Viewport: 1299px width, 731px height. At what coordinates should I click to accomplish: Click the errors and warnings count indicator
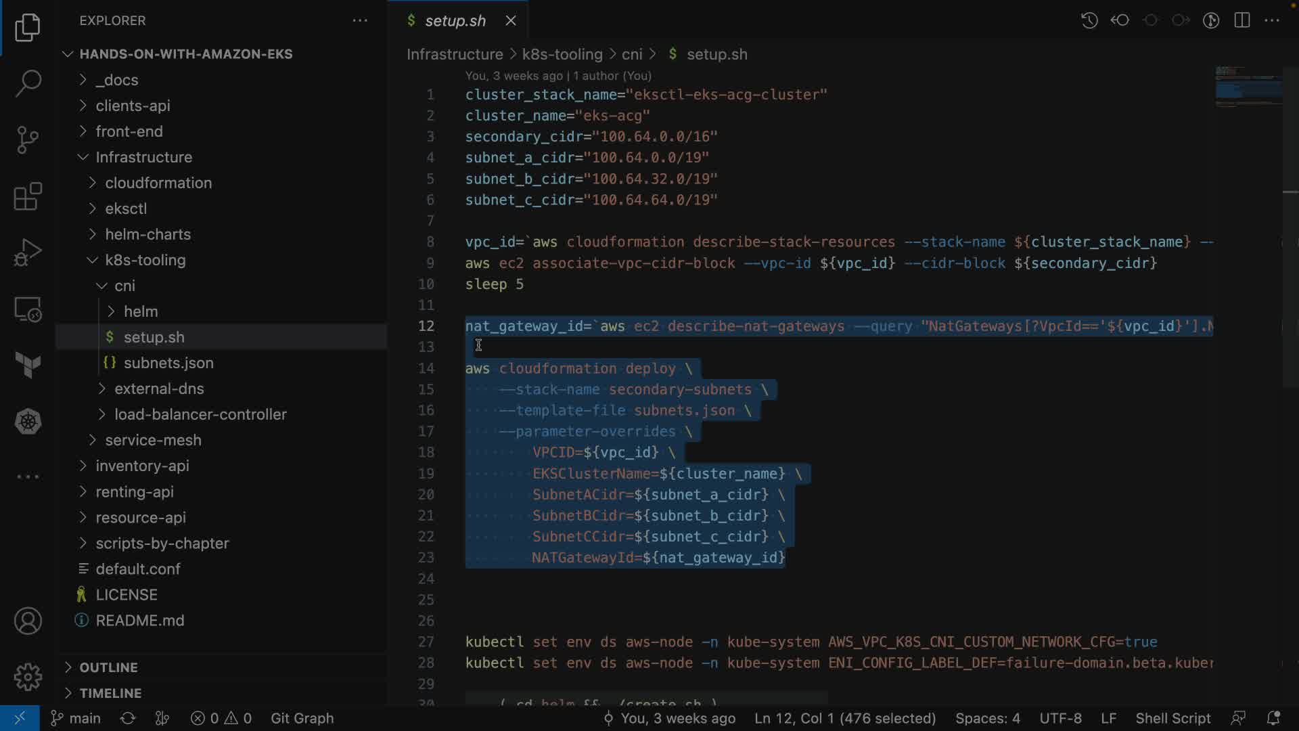[x=221, y=718]
